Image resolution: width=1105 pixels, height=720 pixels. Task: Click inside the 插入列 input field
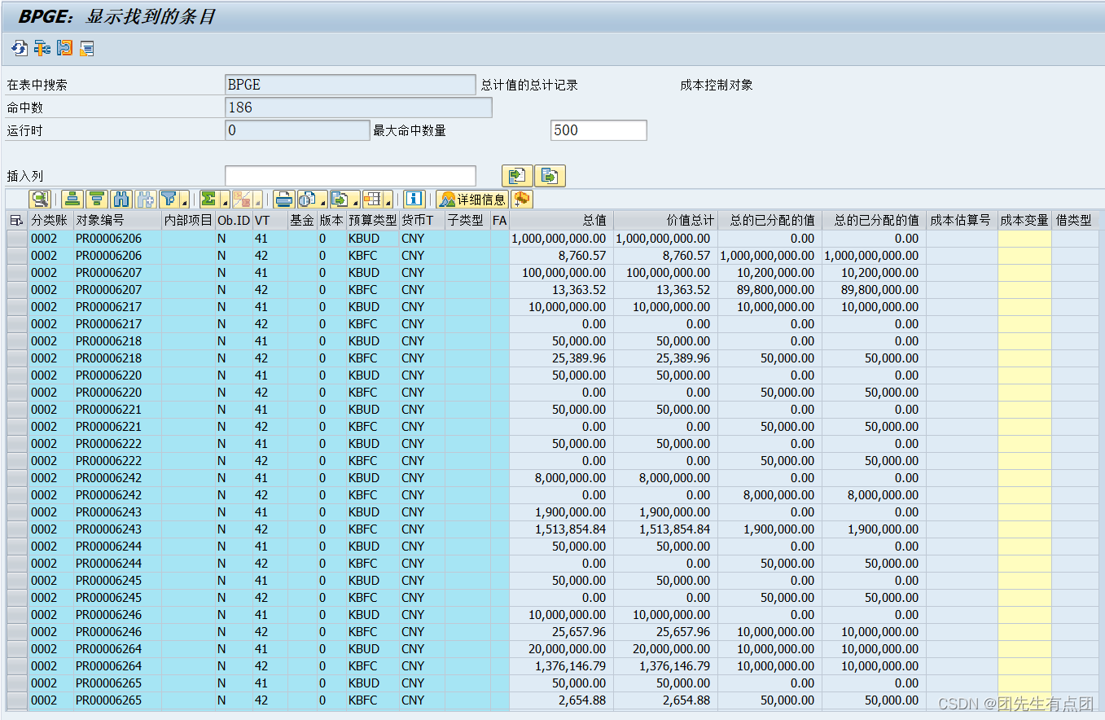point(350,175)
